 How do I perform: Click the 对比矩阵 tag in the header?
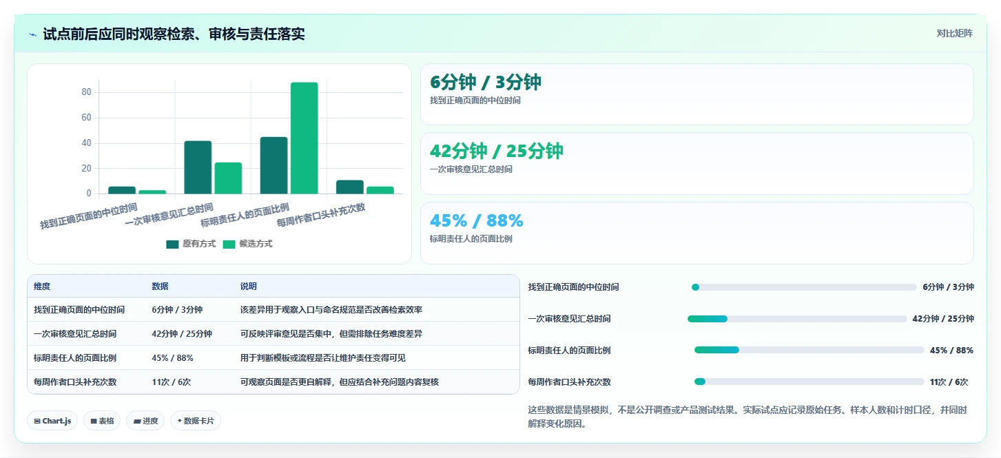pos(954,33)
